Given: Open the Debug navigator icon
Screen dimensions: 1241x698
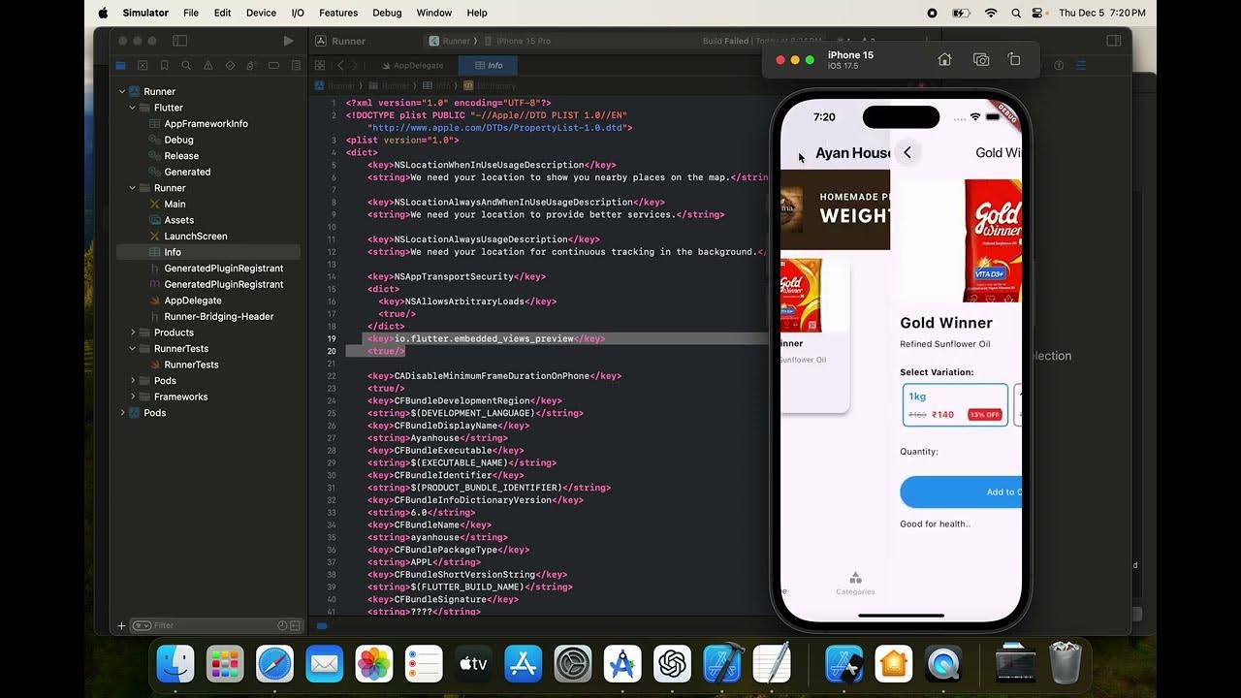Looking at the screenshot, I should point(251,66).
